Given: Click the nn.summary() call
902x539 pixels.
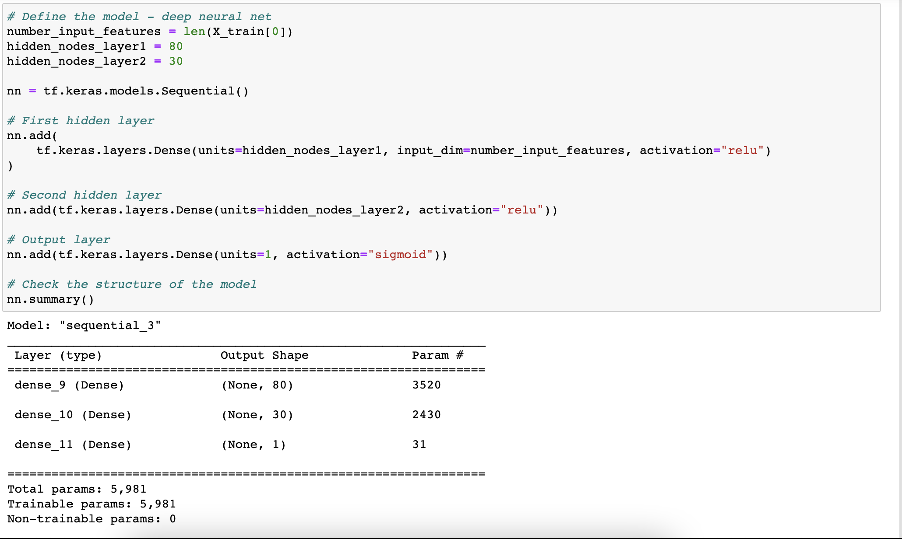Looking at the screenshot, I should click(50, 299).
